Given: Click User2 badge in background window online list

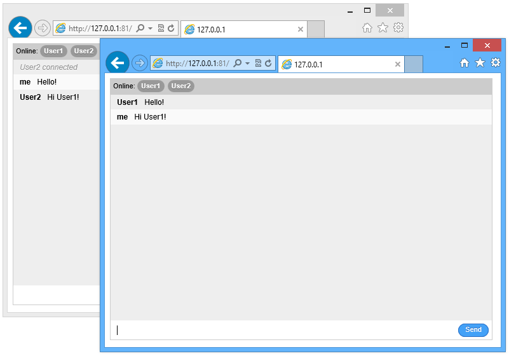Looking at the screenshot, I should 84,51.
